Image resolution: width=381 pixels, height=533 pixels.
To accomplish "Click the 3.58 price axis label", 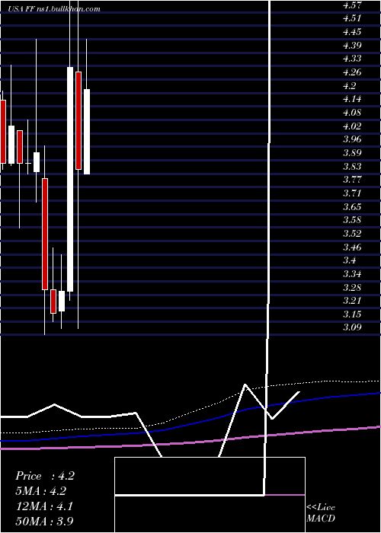I will [x=352, y=221].
